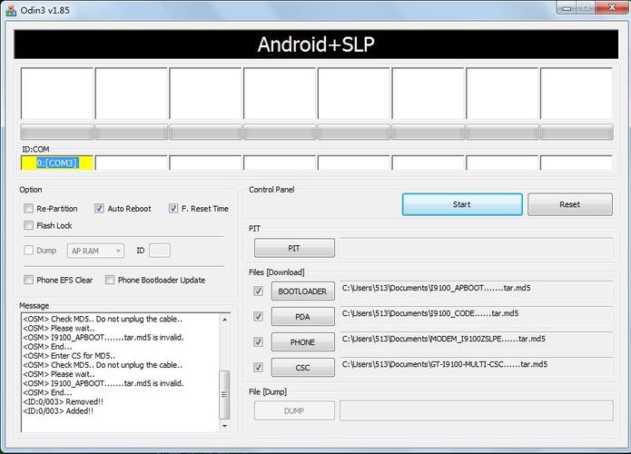
Task: Click the Odin3 title bar app icon
Action: tap(11, 11)
